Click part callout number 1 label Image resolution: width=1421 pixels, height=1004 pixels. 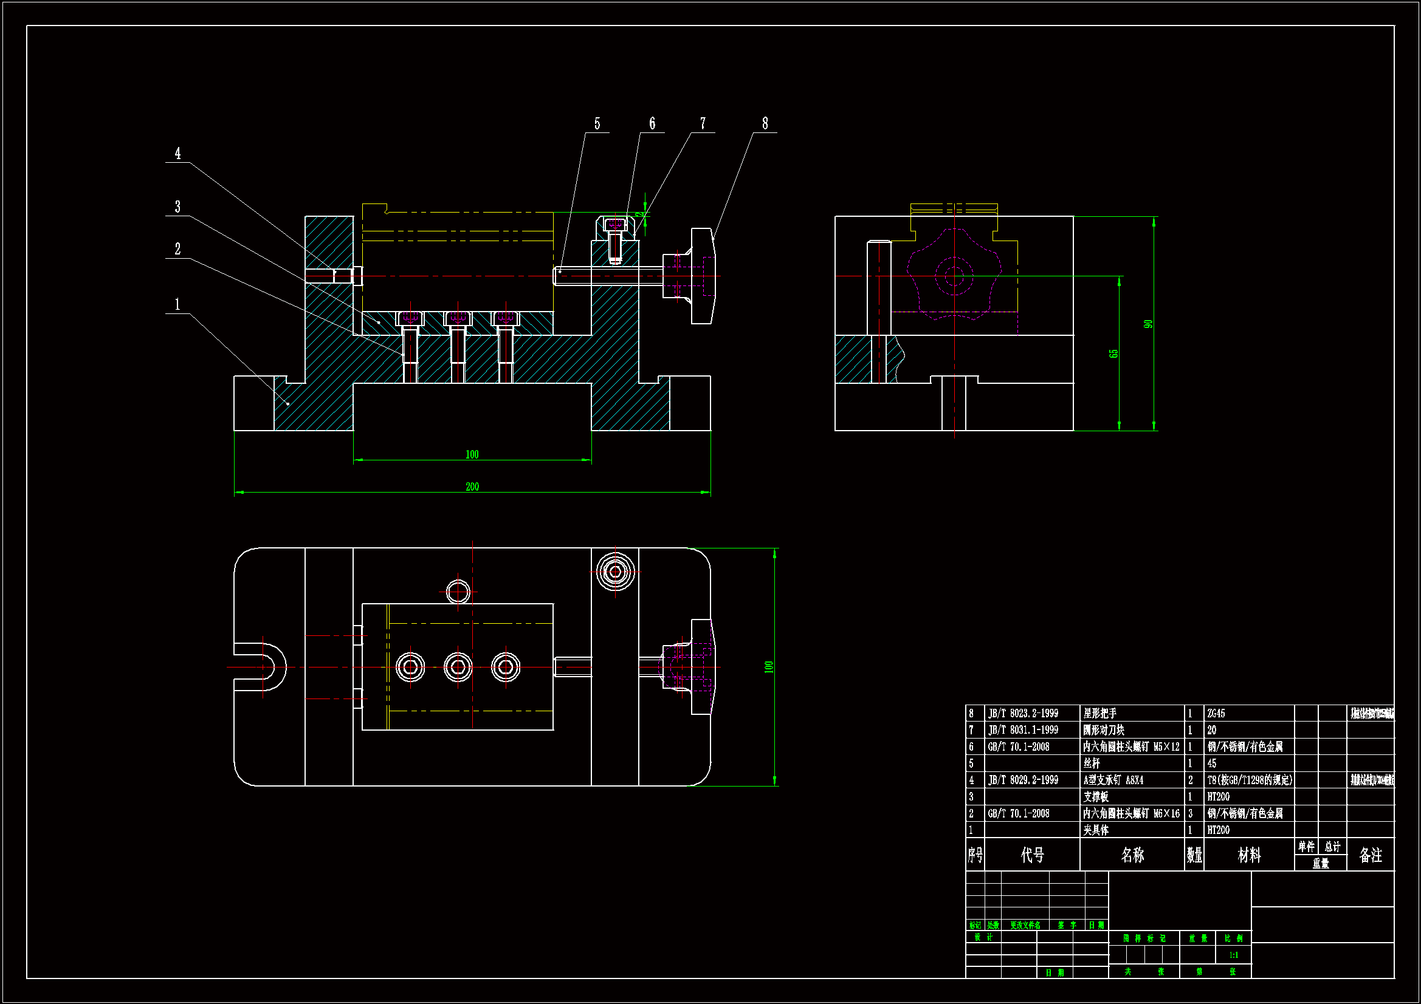point(177,304)
